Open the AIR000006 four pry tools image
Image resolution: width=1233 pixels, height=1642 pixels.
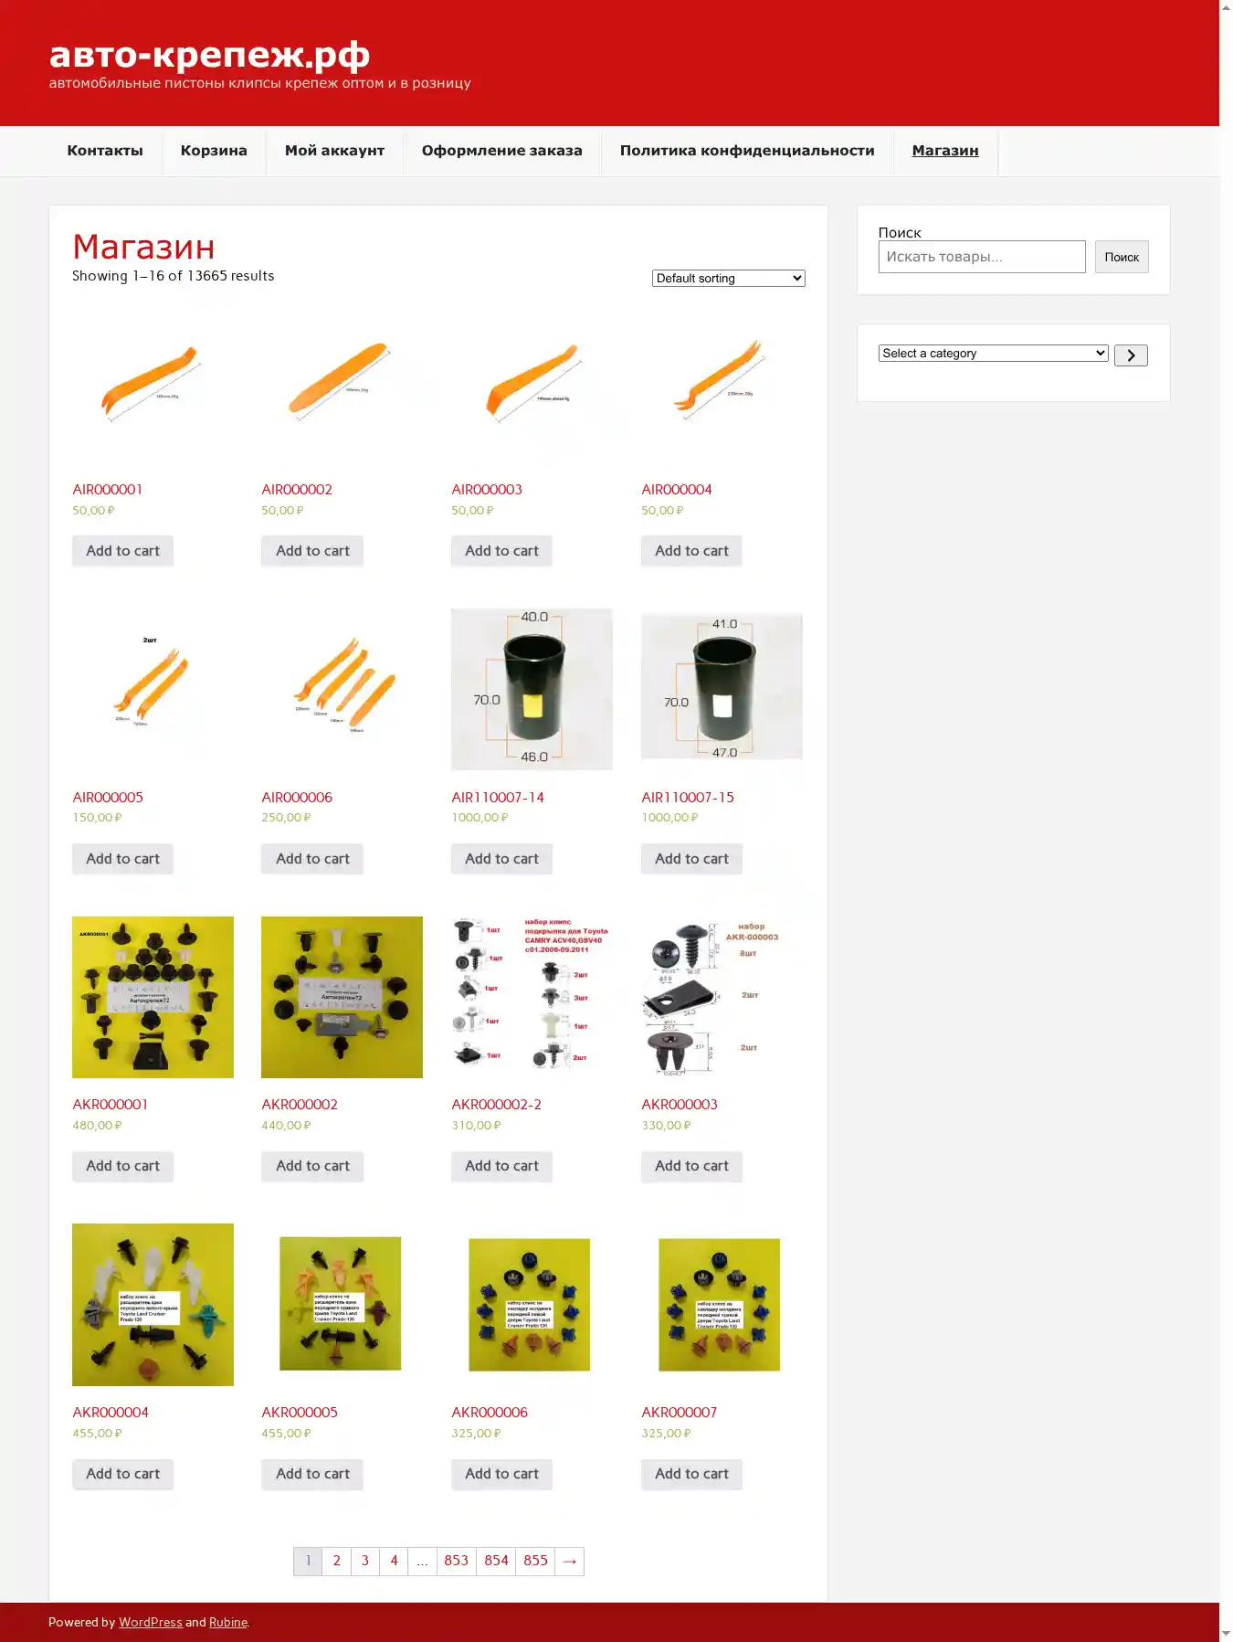click(342, 689)
